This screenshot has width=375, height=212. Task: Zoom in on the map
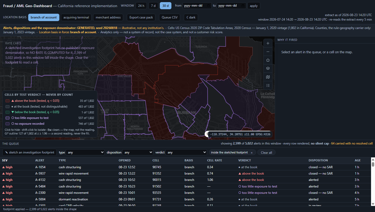[268, 43]
